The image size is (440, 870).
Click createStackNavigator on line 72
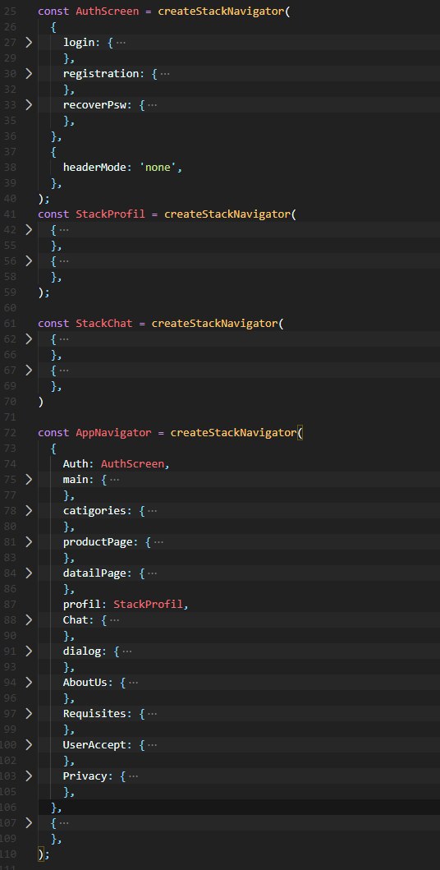pyautogui.click(x=233, y=432)
